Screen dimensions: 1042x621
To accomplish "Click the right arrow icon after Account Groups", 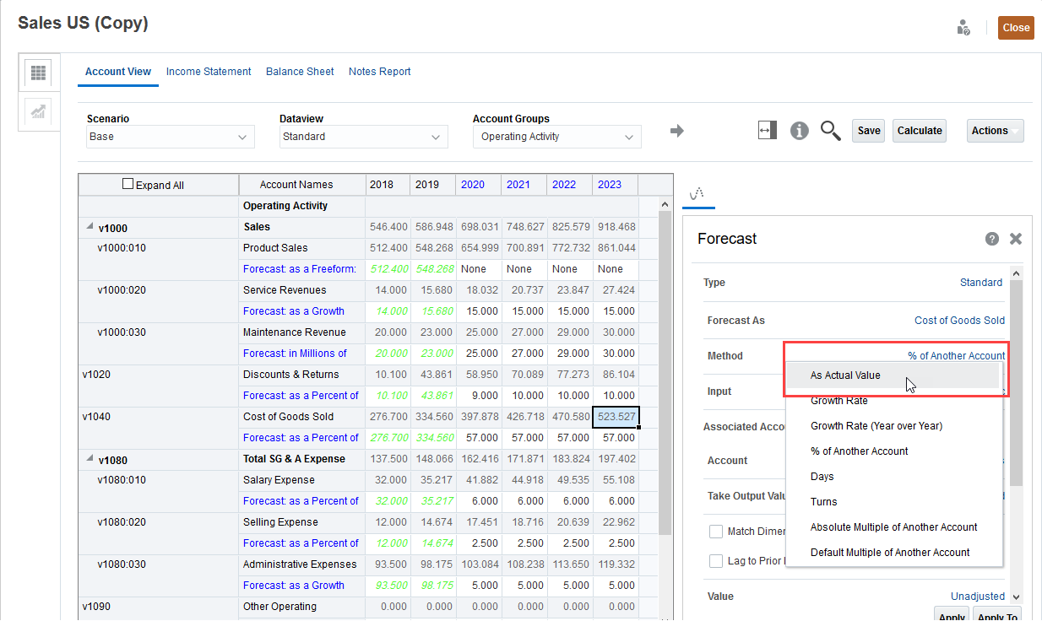I will pyautogui.click(x=678, y=130).
